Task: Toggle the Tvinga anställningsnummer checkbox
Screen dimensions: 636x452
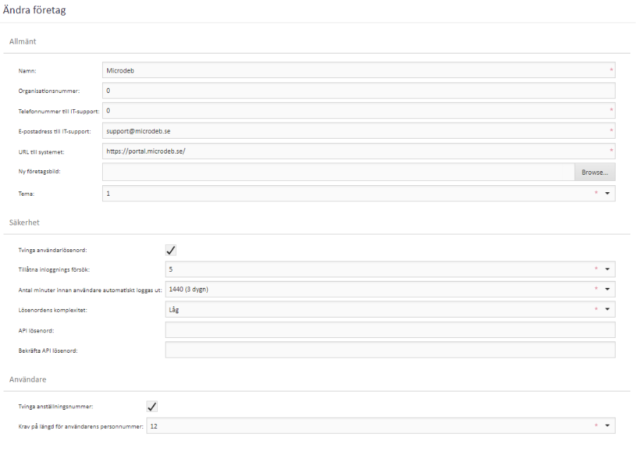Action: 151,406
